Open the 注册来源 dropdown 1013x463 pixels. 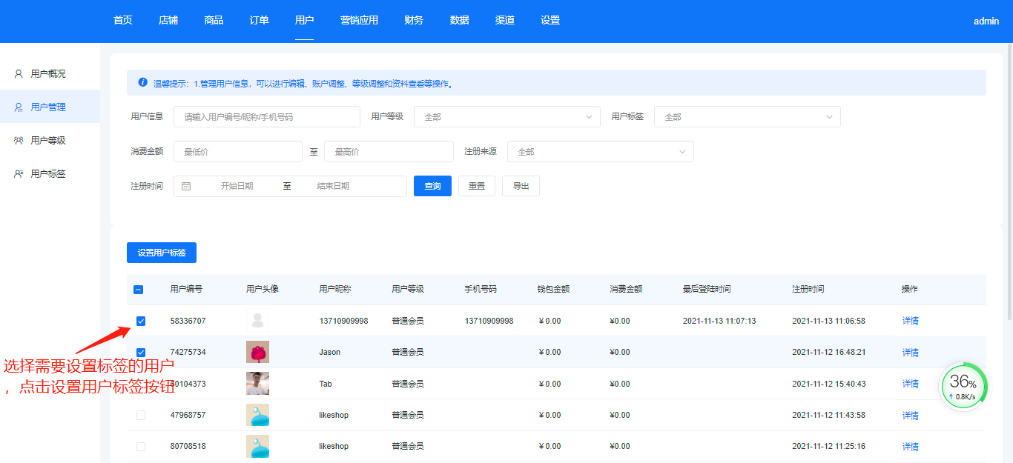(600, 152)
